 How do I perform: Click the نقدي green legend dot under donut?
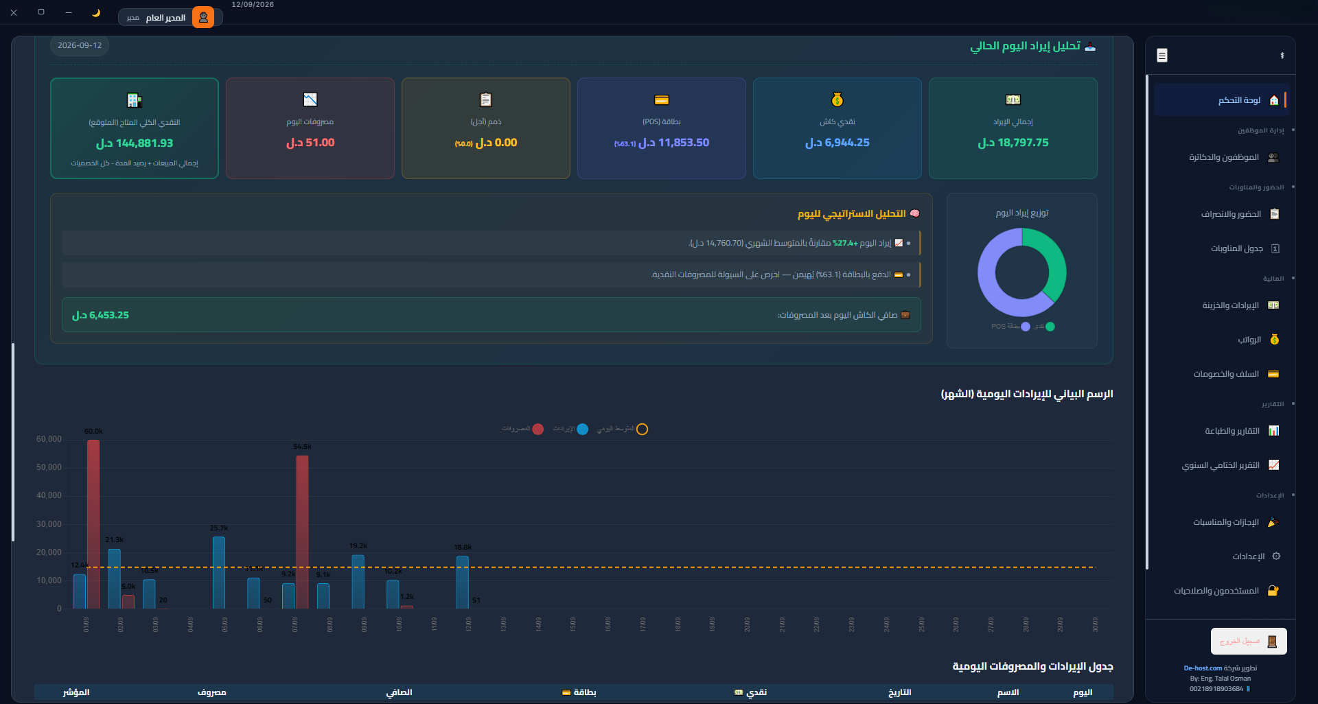[x=1050, y=327]
